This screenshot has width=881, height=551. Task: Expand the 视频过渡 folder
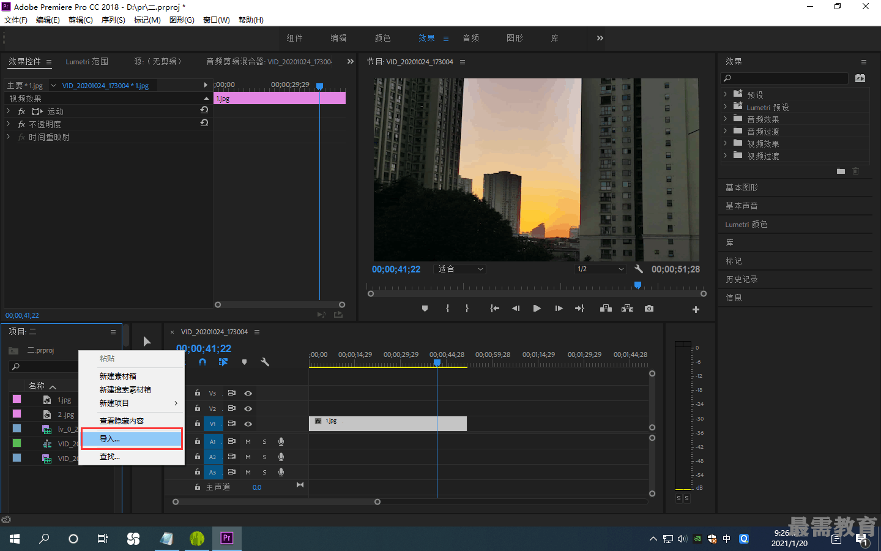point(726,156)
